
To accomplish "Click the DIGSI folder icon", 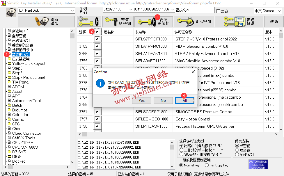I will [x=9, y=157].
